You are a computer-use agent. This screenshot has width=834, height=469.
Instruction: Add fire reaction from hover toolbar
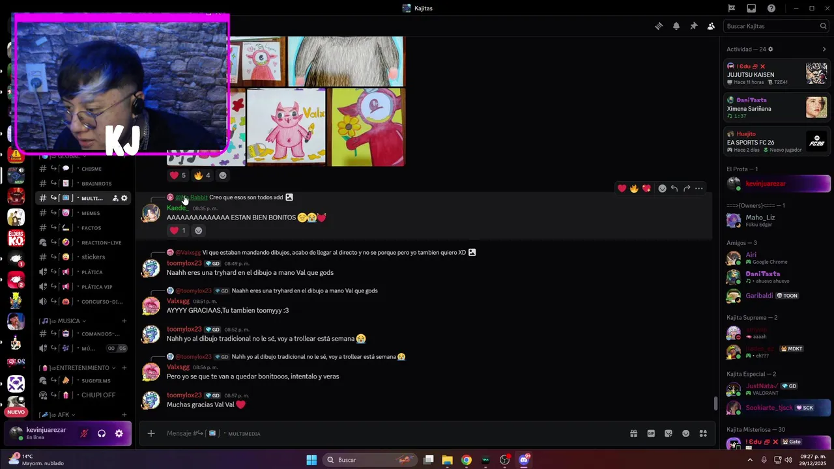pyautogui.click(x=634, y=188)
